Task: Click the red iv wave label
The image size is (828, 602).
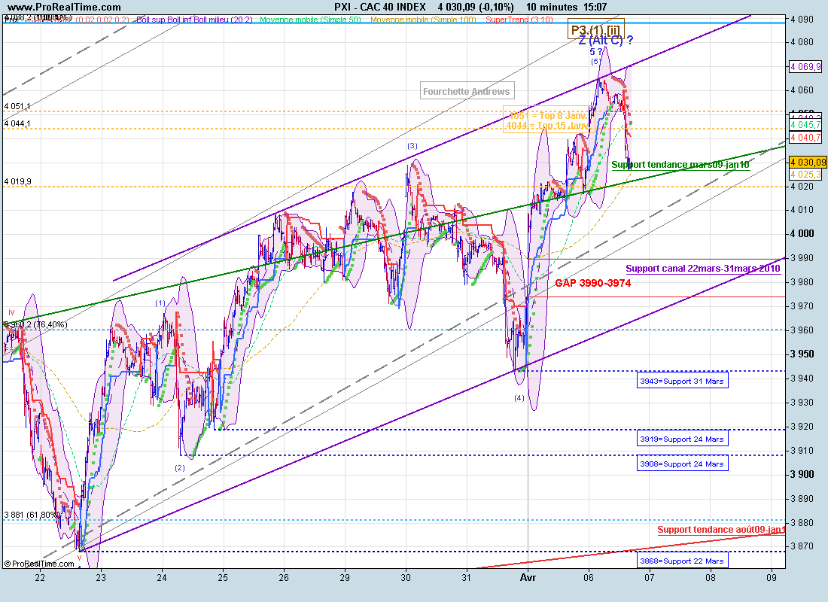Action: (x=11, y=312)
